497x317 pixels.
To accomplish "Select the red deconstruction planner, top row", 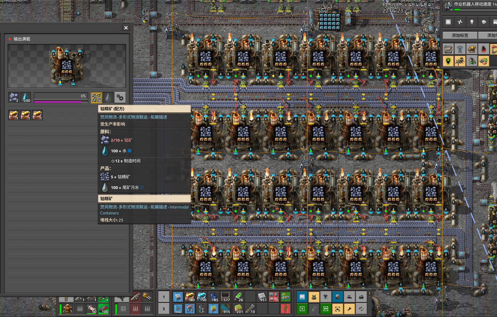I will point(274,297).
